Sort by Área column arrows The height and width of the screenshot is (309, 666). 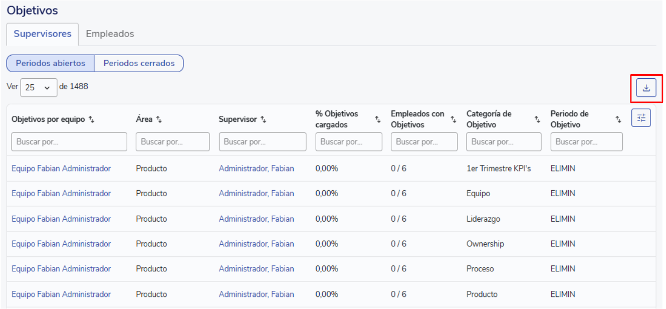159,119
